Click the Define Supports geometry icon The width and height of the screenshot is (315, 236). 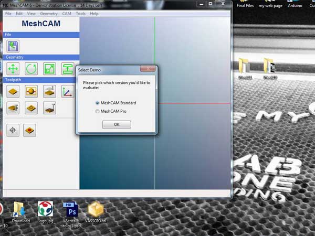point(68,69)
